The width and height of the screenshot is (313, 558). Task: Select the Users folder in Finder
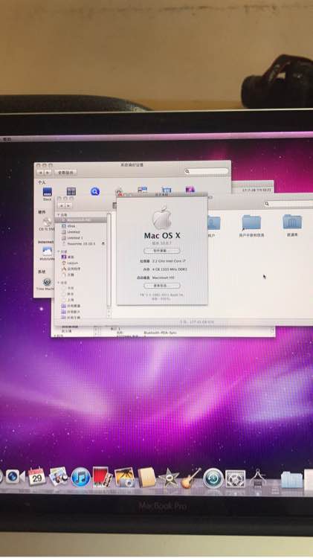click(x=213, y=226)
